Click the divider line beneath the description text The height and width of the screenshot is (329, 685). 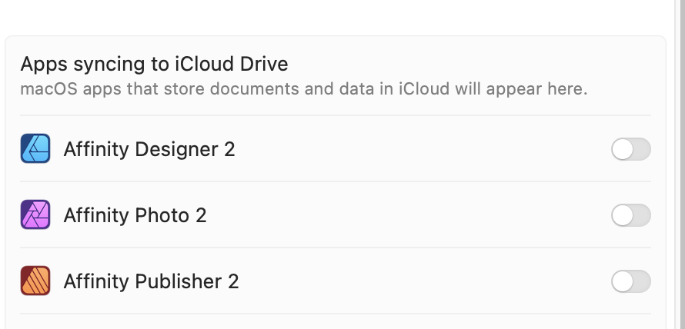(x=336, y=115)
